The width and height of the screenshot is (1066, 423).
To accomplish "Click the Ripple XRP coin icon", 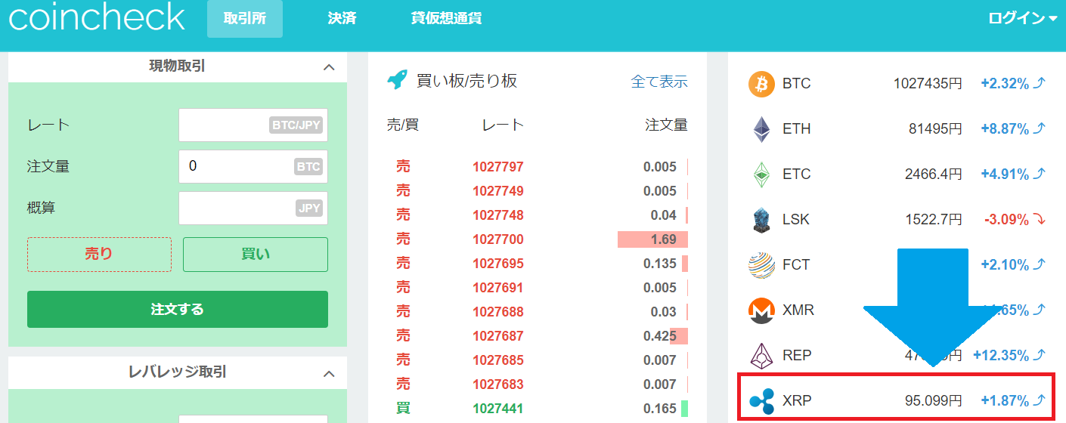I will (761, 400).
